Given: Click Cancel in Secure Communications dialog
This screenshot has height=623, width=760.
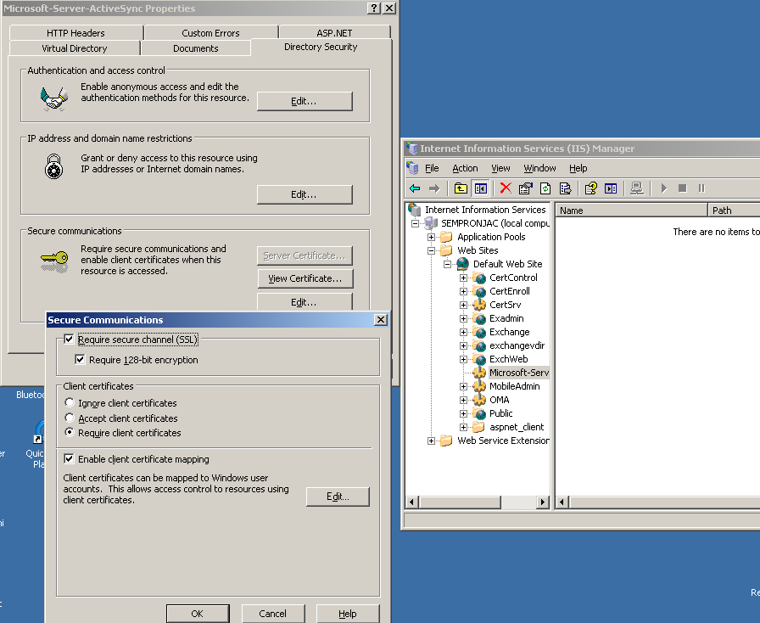Looking at the screenshot, I should point(272,614).
